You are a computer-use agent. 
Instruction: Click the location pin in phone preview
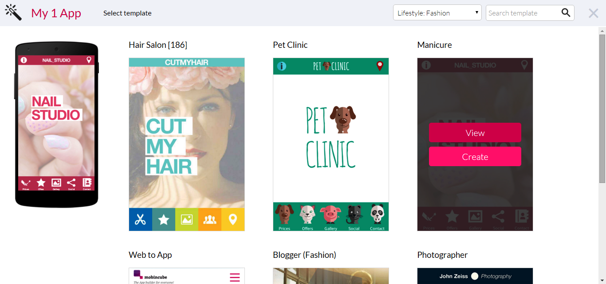coord(89,60)
